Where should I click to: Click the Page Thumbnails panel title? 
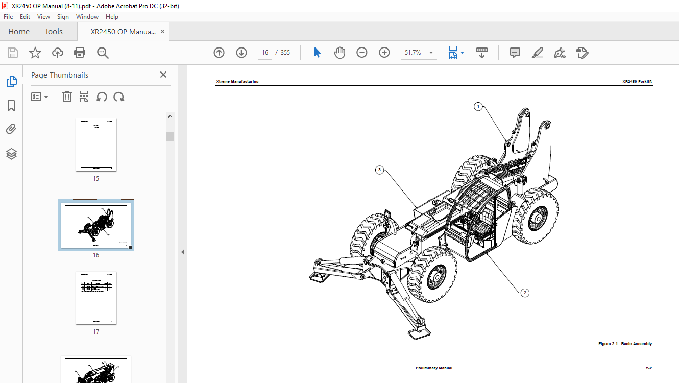[x=60, y=75]
